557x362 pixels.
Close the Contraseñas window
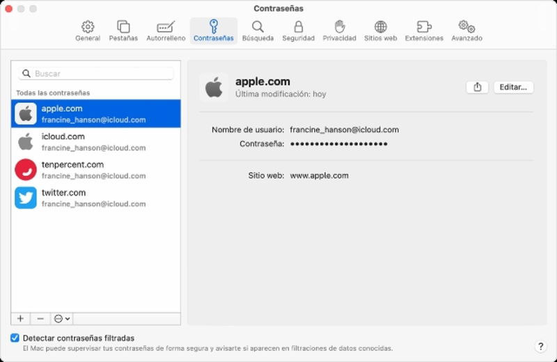[x=9, y=9]
